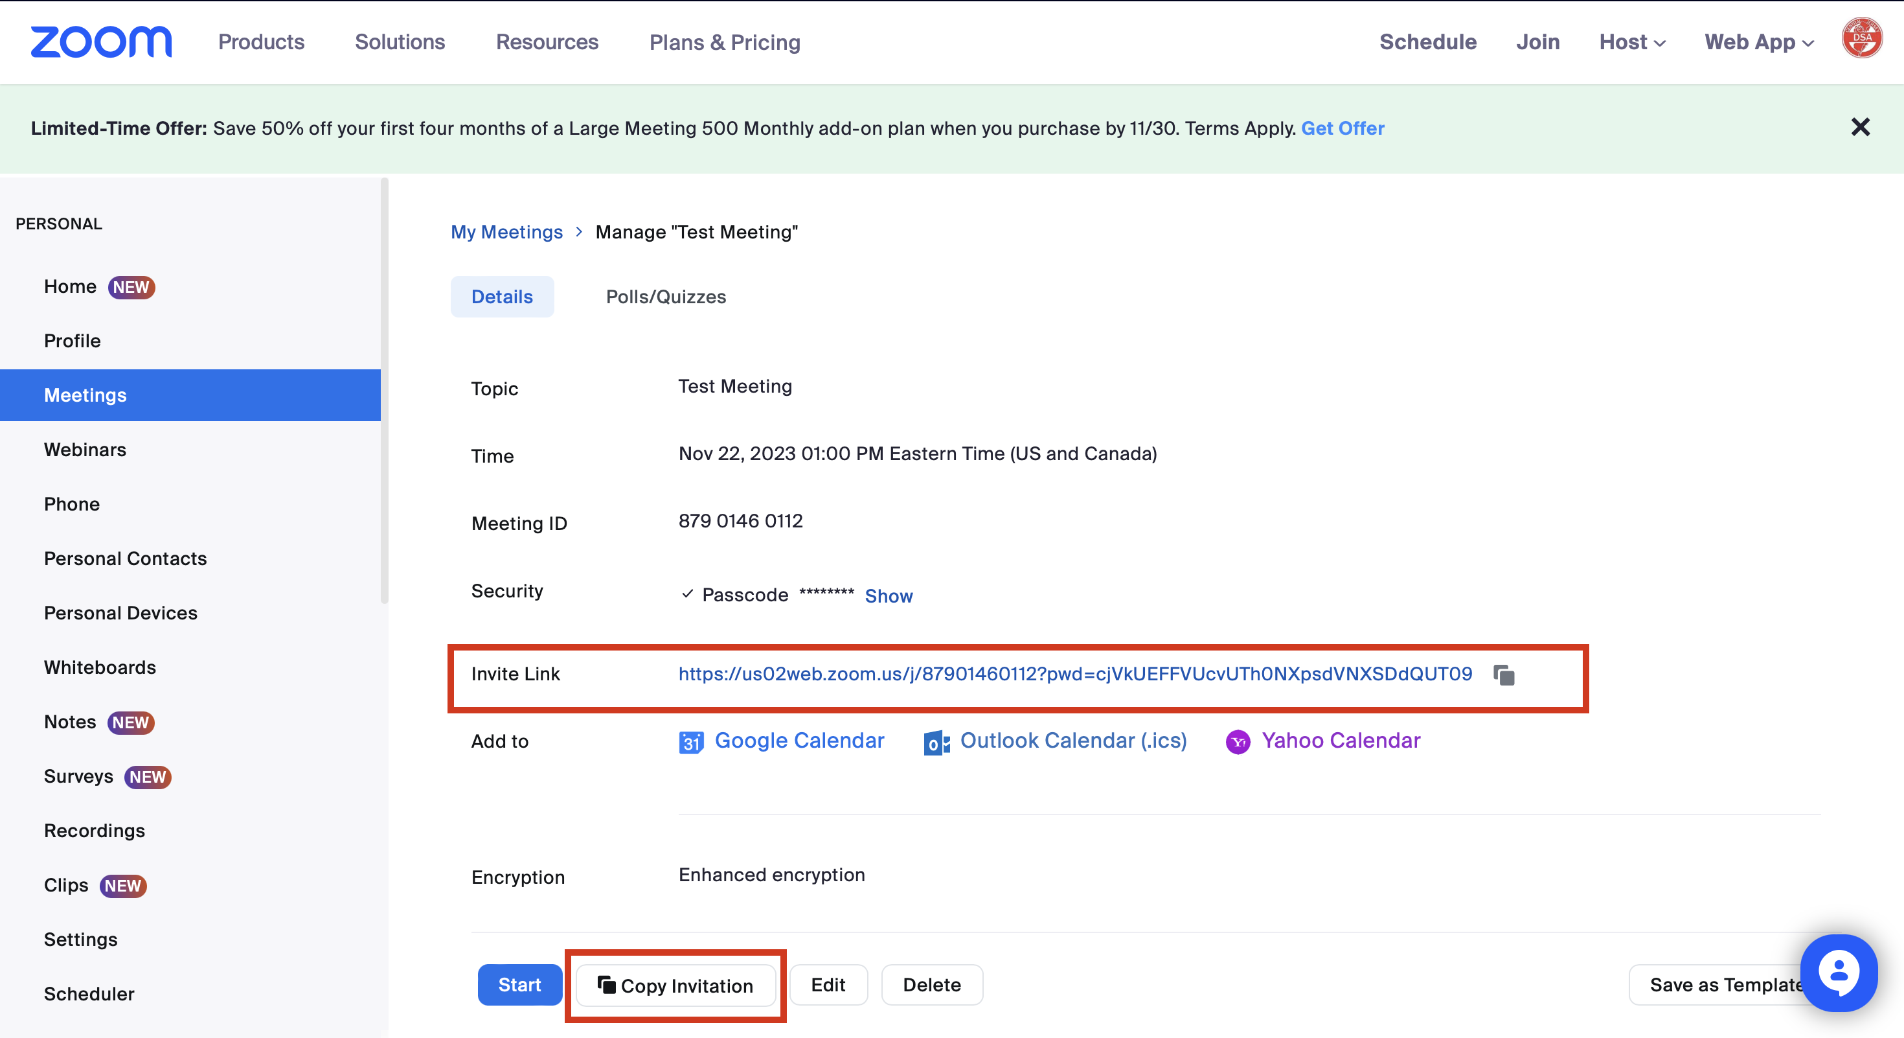Screen dimensions: 1904x1038
Task: Open the meeting invite URL
Action: pos(1074,673)
